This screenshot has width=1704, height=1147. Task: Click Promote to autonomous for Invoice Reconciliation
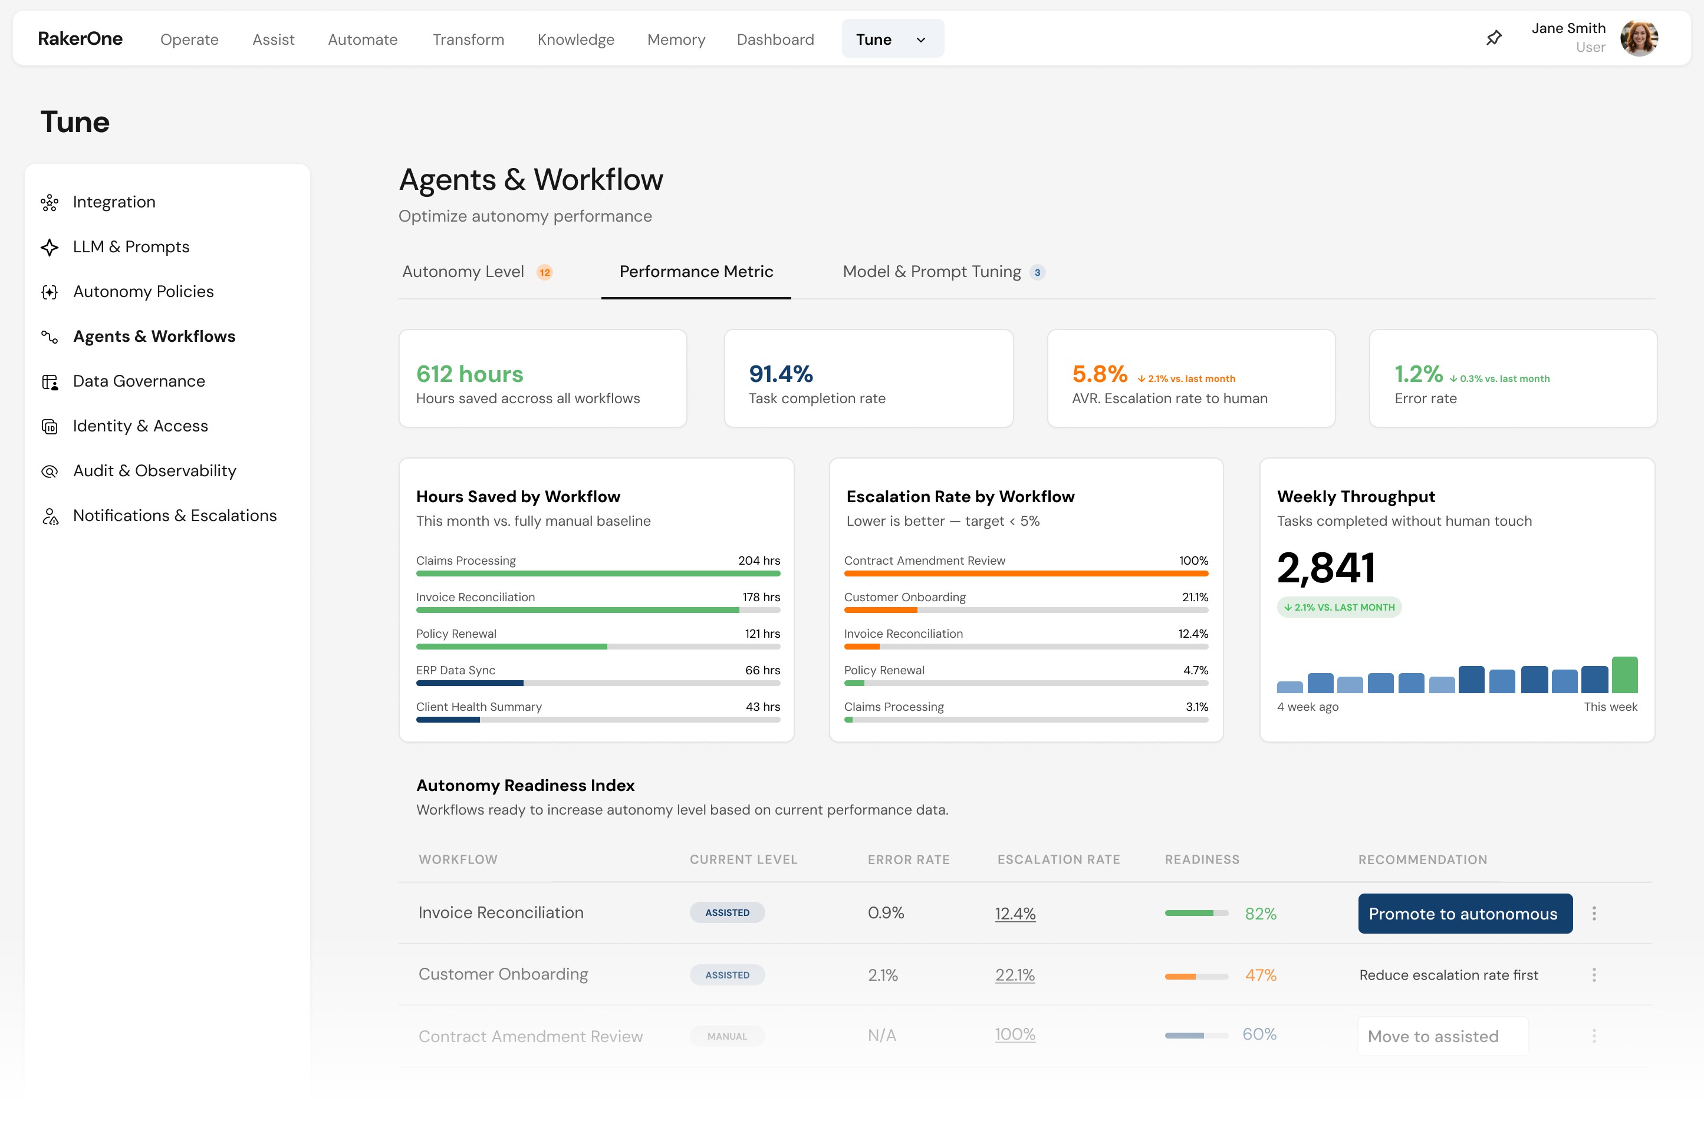[x=1464, y=913]
